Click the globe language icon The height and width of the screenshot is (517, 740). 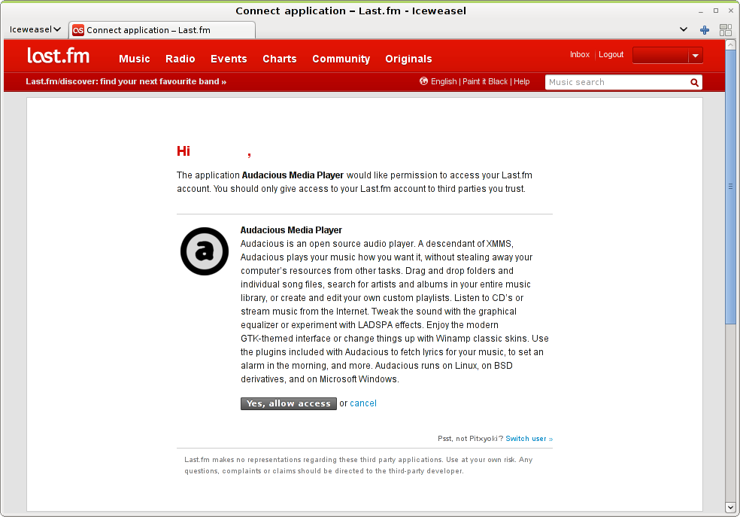(x=423, y=81)
